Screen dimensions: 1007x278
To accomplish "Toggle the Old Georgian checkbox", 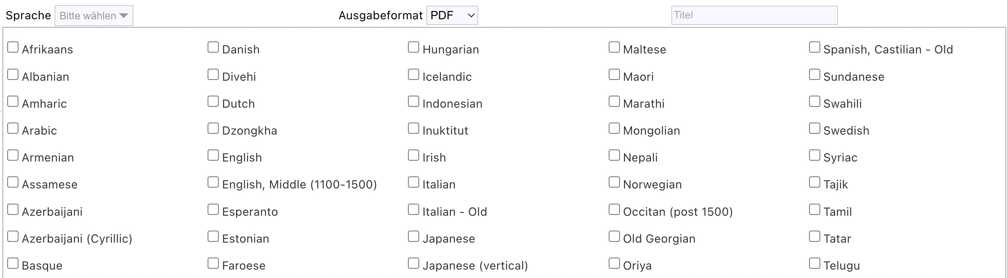I will (x=614, y=237).
